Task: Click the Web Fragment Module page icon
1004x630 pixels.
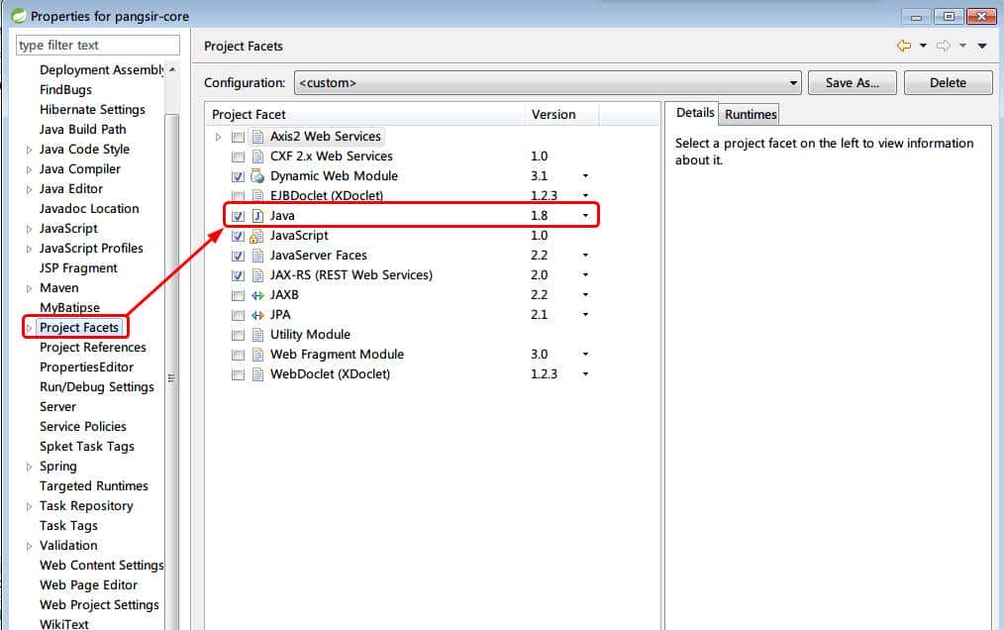Action: coord(257,355)
